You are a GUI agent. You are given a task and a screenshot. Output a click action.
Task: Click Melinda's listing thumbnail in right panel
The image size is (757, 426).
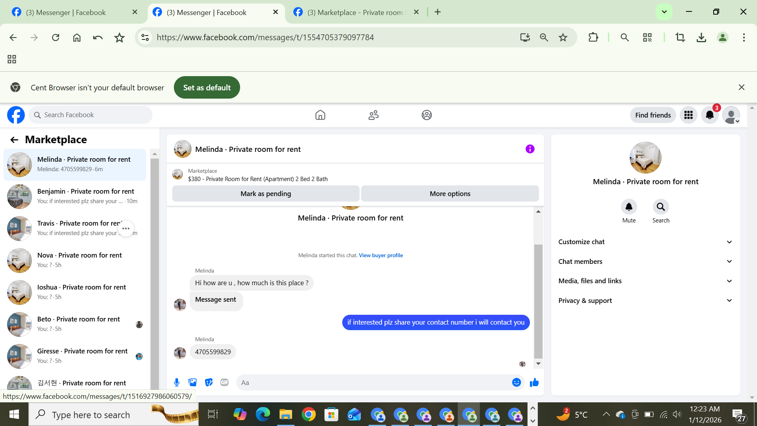tap(645, 157)
